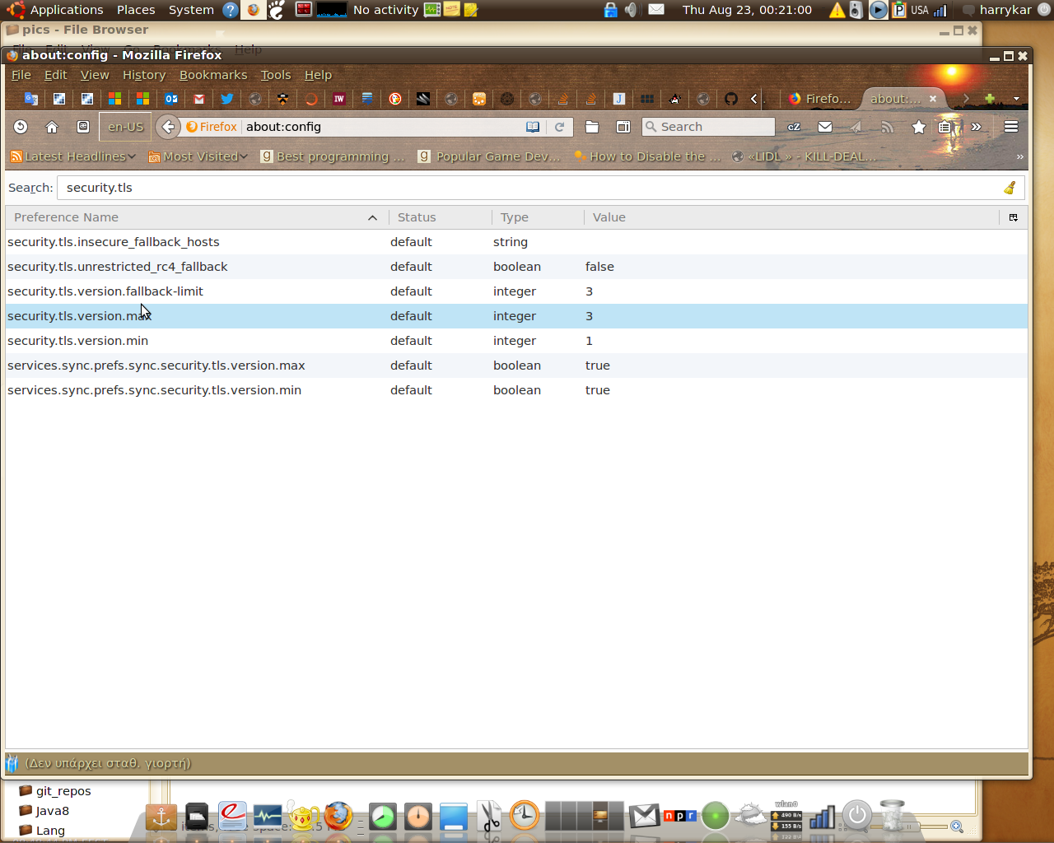This screenshot has width=1054, height=843.
Task: Click the en-US language button
Action: pyautogui.click(x=124, y=127)
